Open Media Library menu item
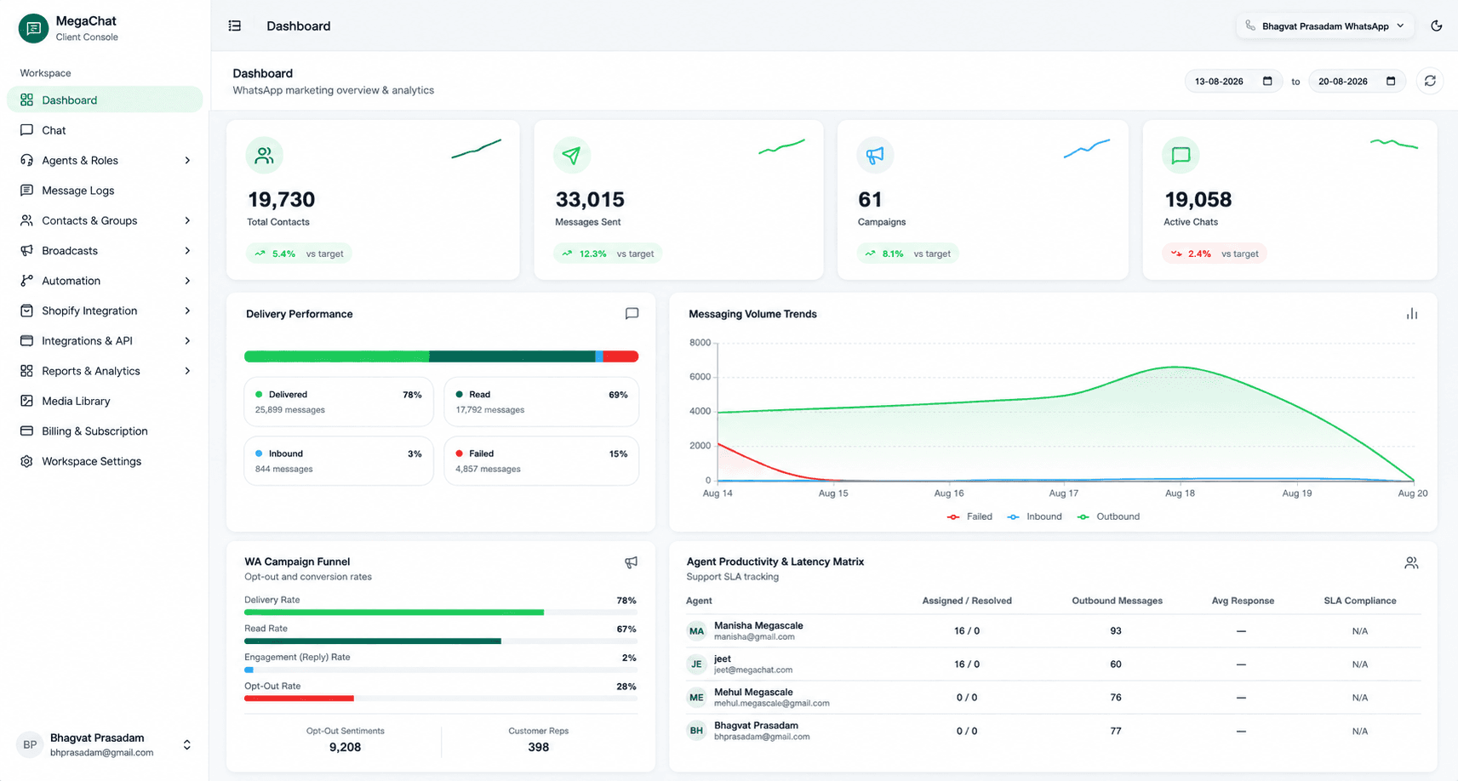Image resolution: width=1458 pixels, height=781 pixels. 105,401
